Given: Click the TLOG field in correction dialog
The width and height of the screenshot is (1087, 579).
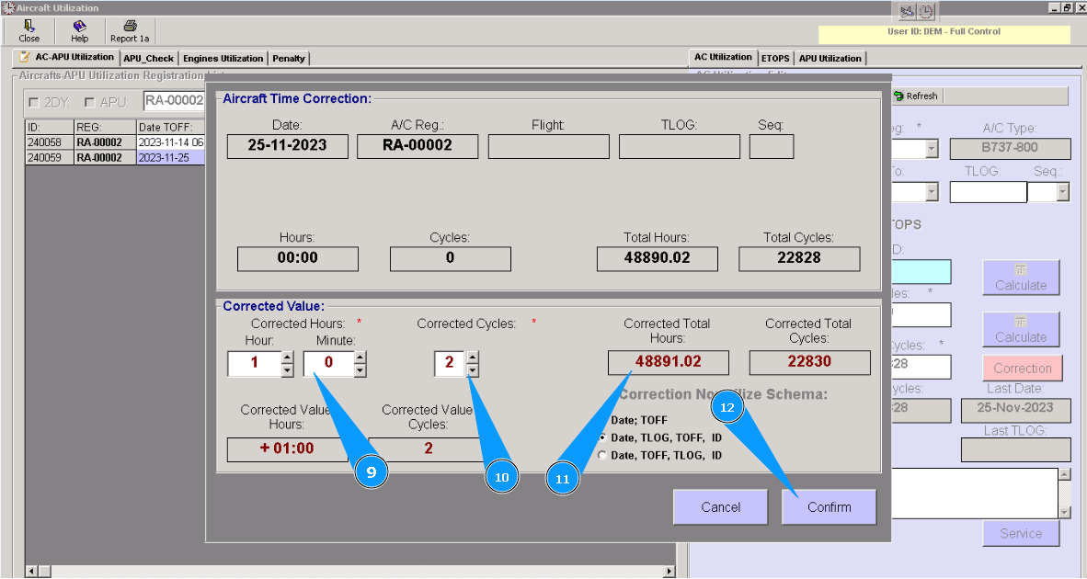Looking at the screenshot, I should (680, 146).
